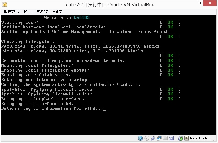Screen dimensions: 218x143
Task: Click 'Bringing up interface eth0:' line
Action: pos(37,104)
